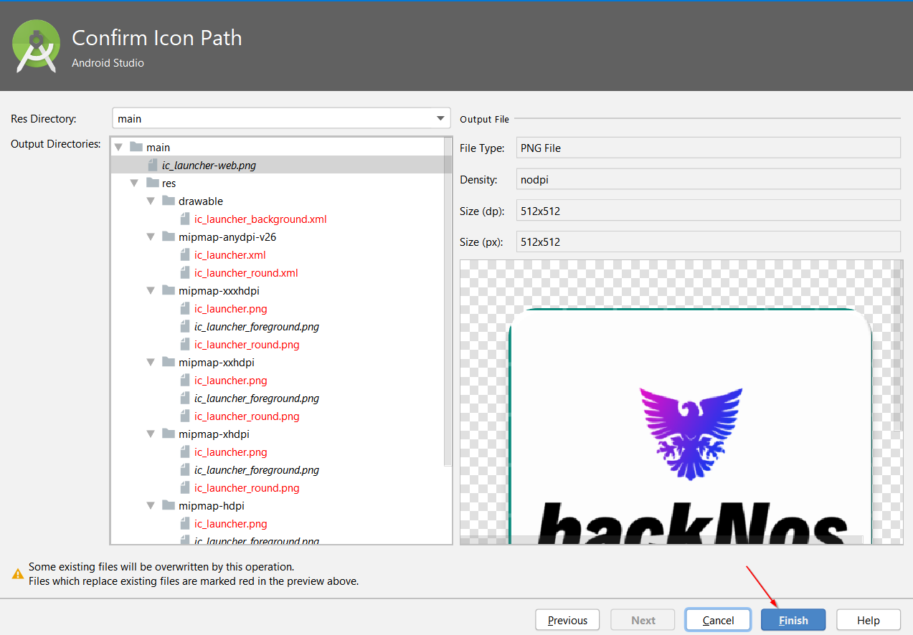Click the Cancel button
This screenshot has height=635, width=913.
pyautogui.click(x=718, y=620)
